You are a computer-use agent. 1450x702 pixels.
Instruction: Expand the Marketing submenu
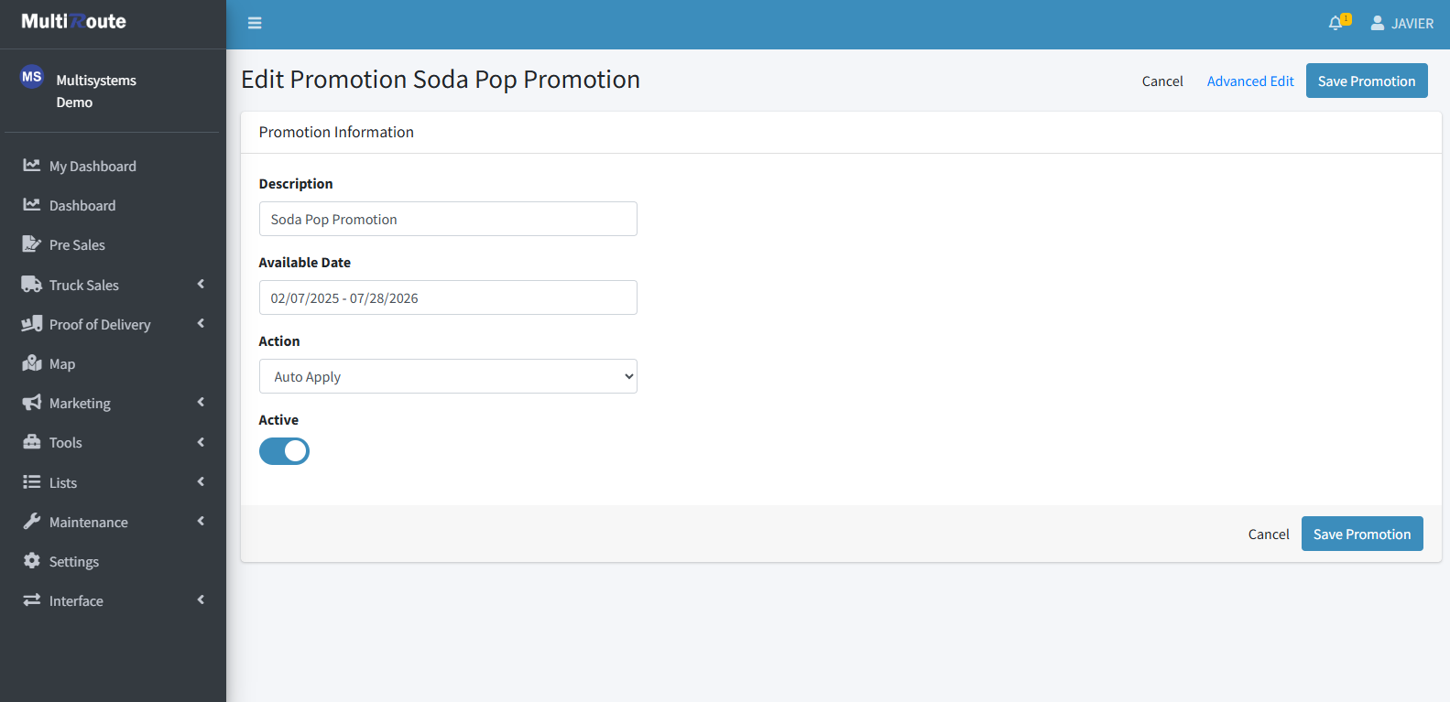(80, 403)
